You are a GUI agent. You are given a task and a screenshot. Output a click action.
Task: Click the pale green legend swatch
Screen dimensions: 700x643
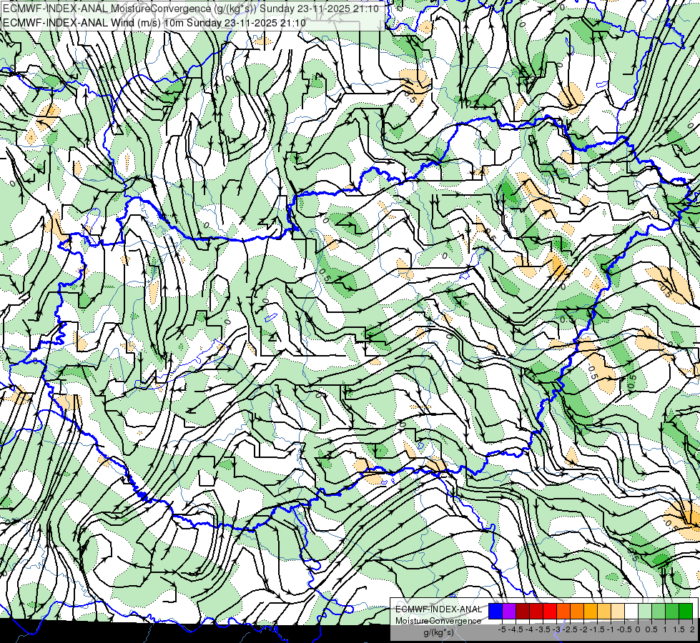pos(645,612)
